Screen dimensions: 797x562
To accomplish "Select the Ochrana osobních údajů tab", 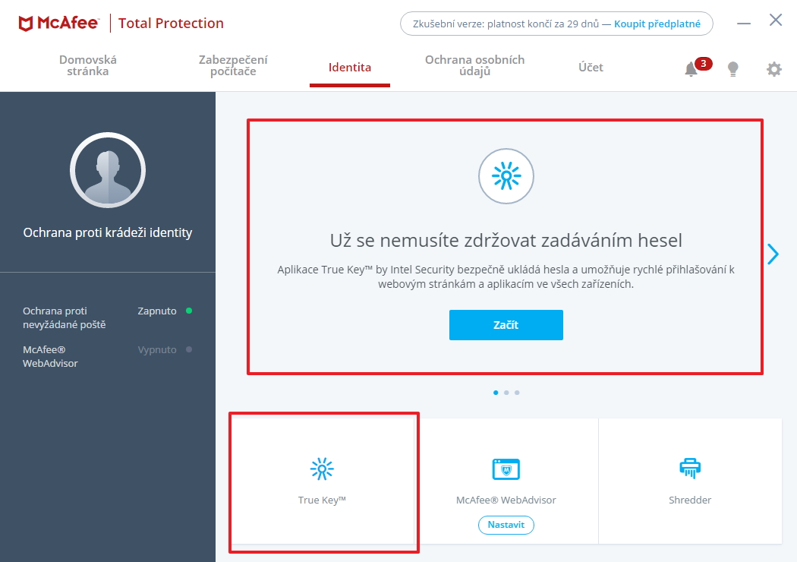I will click(475, 67).
